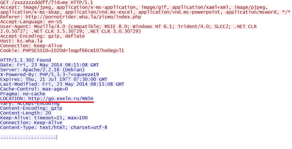This screenshot has width=292, height=149.
Task: Select the X-Powered-By PHP header
Action: pyautogui.click(x=49, y=74)
